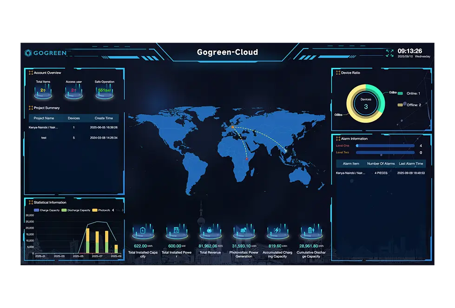
Task: Click the GOGREEN logo in the header
Action: [x=46, y=53]
